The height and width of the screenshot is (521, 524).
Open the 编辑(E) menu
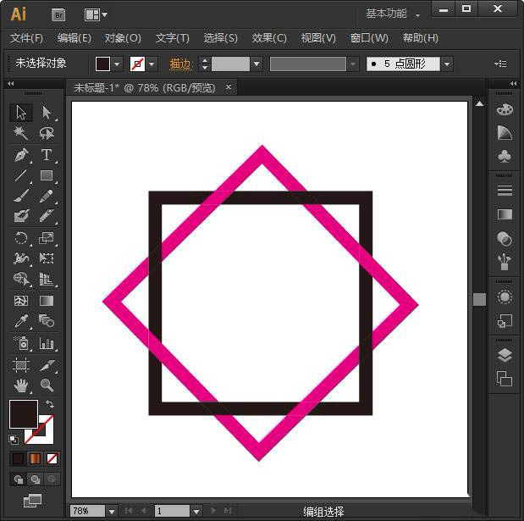(x=74, y=38)
